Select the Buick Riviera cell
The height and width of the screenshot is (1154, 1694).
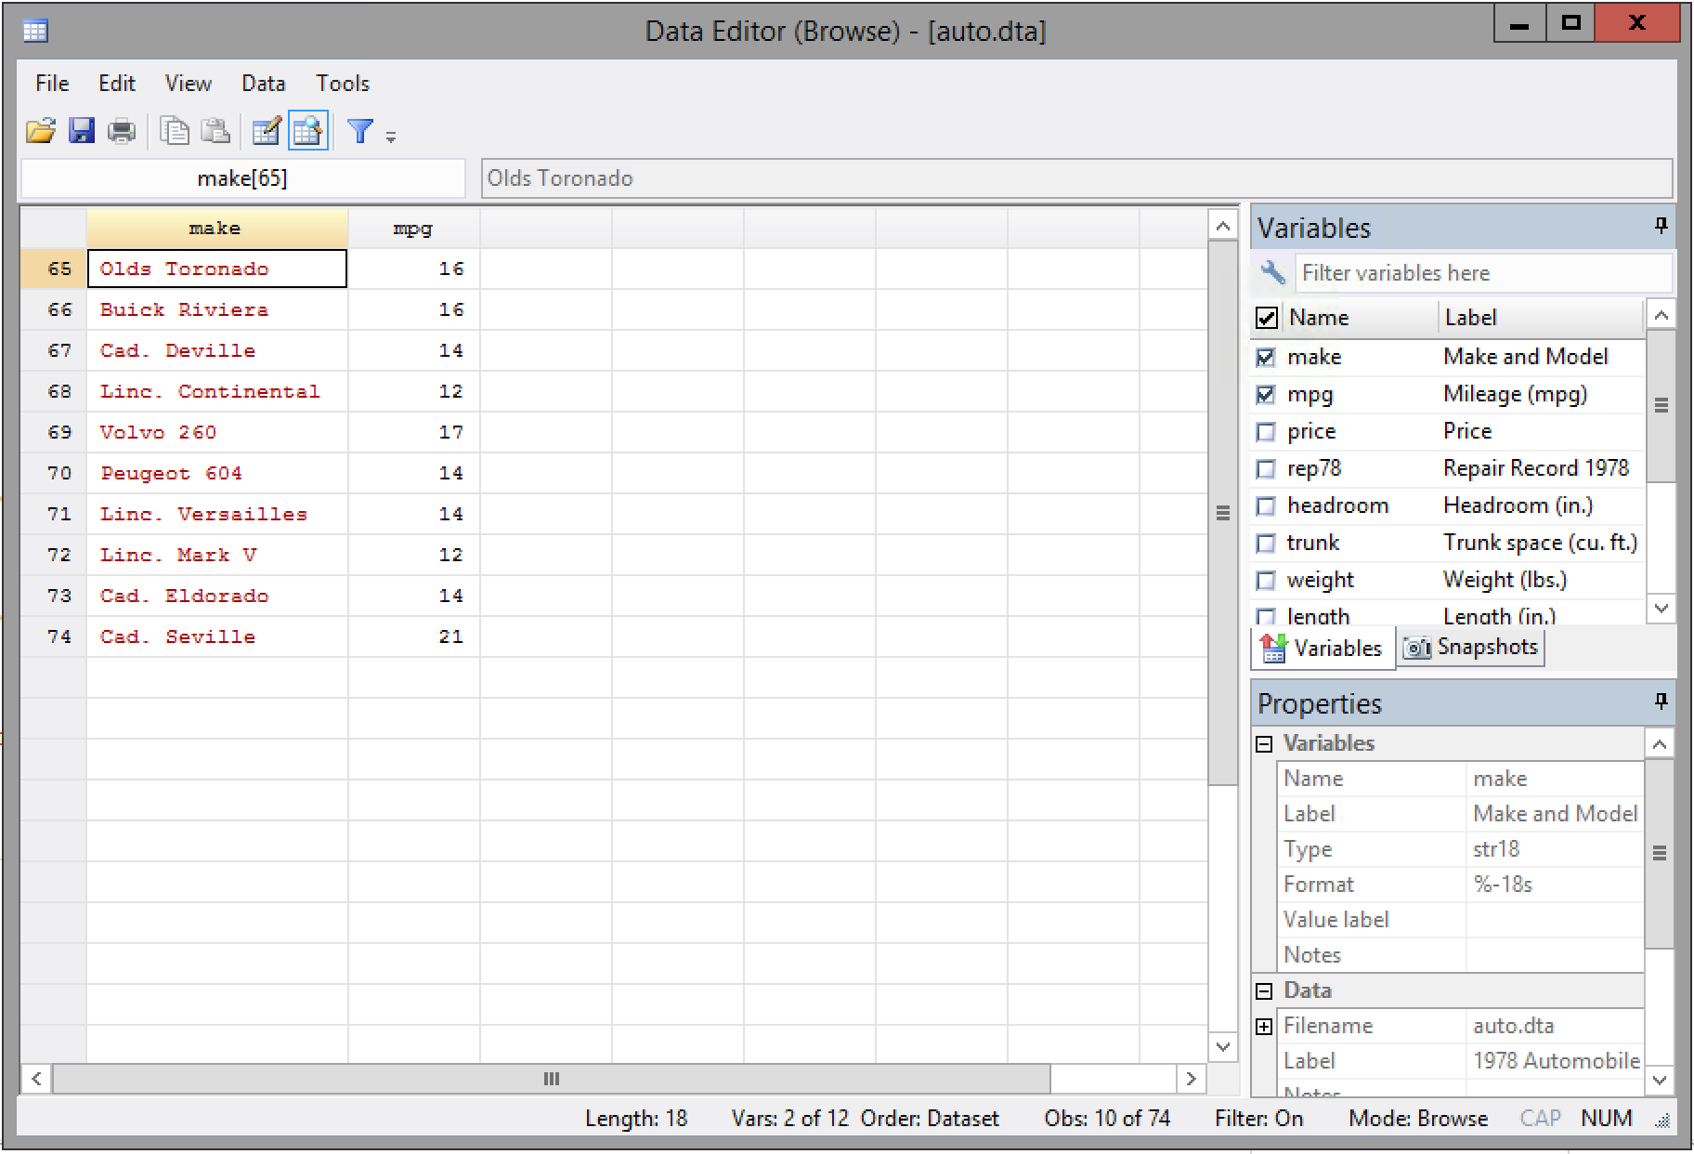click(x=217, y=309)
